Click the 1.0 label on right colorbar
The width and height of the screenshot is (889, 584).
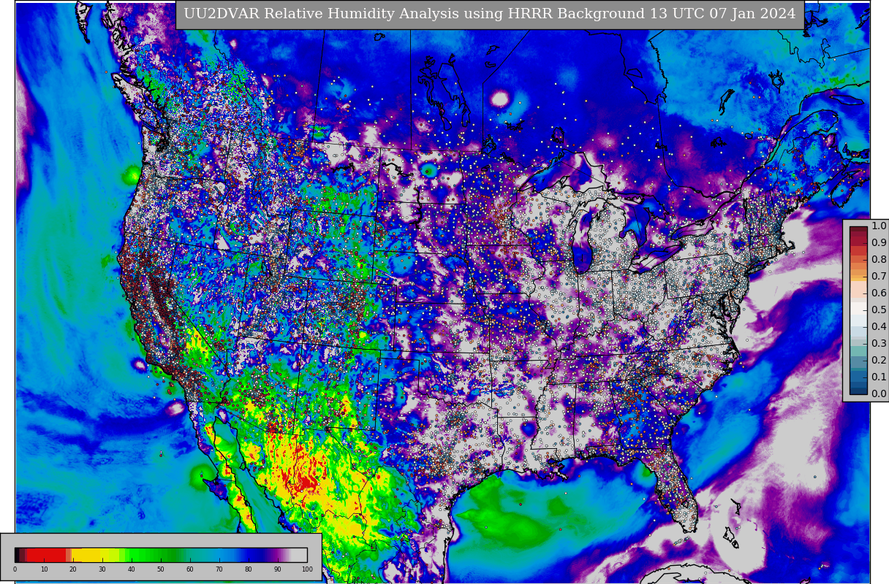point(879,226)
